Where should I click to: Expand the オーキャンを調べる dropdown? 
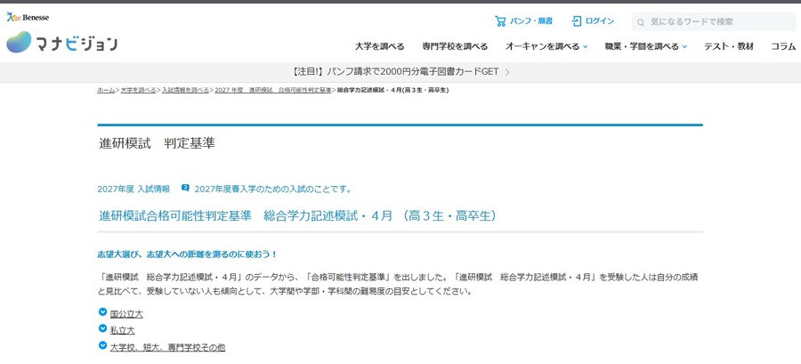click(x=546, y=46)
